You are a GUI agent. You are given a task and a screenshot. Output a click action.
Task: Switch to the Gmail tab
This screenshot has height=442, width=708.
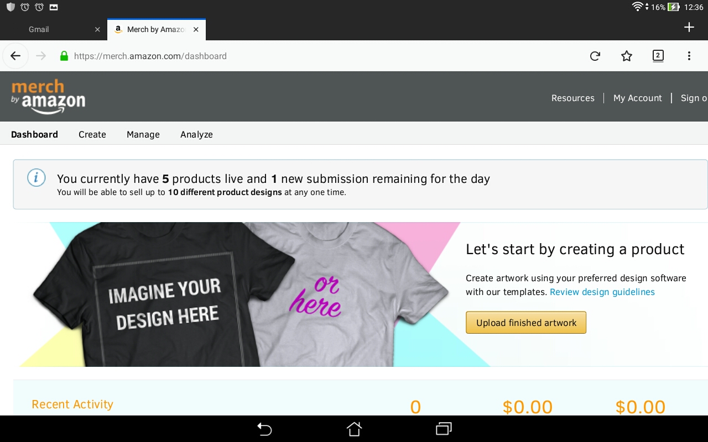coord(39,29)
